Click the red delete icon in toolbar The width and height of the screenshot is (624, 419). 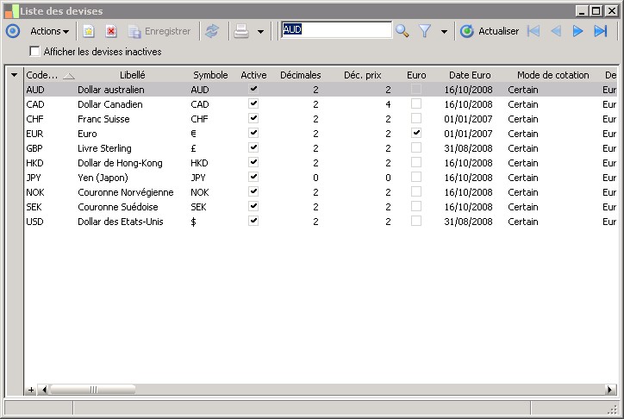[111, 31]
